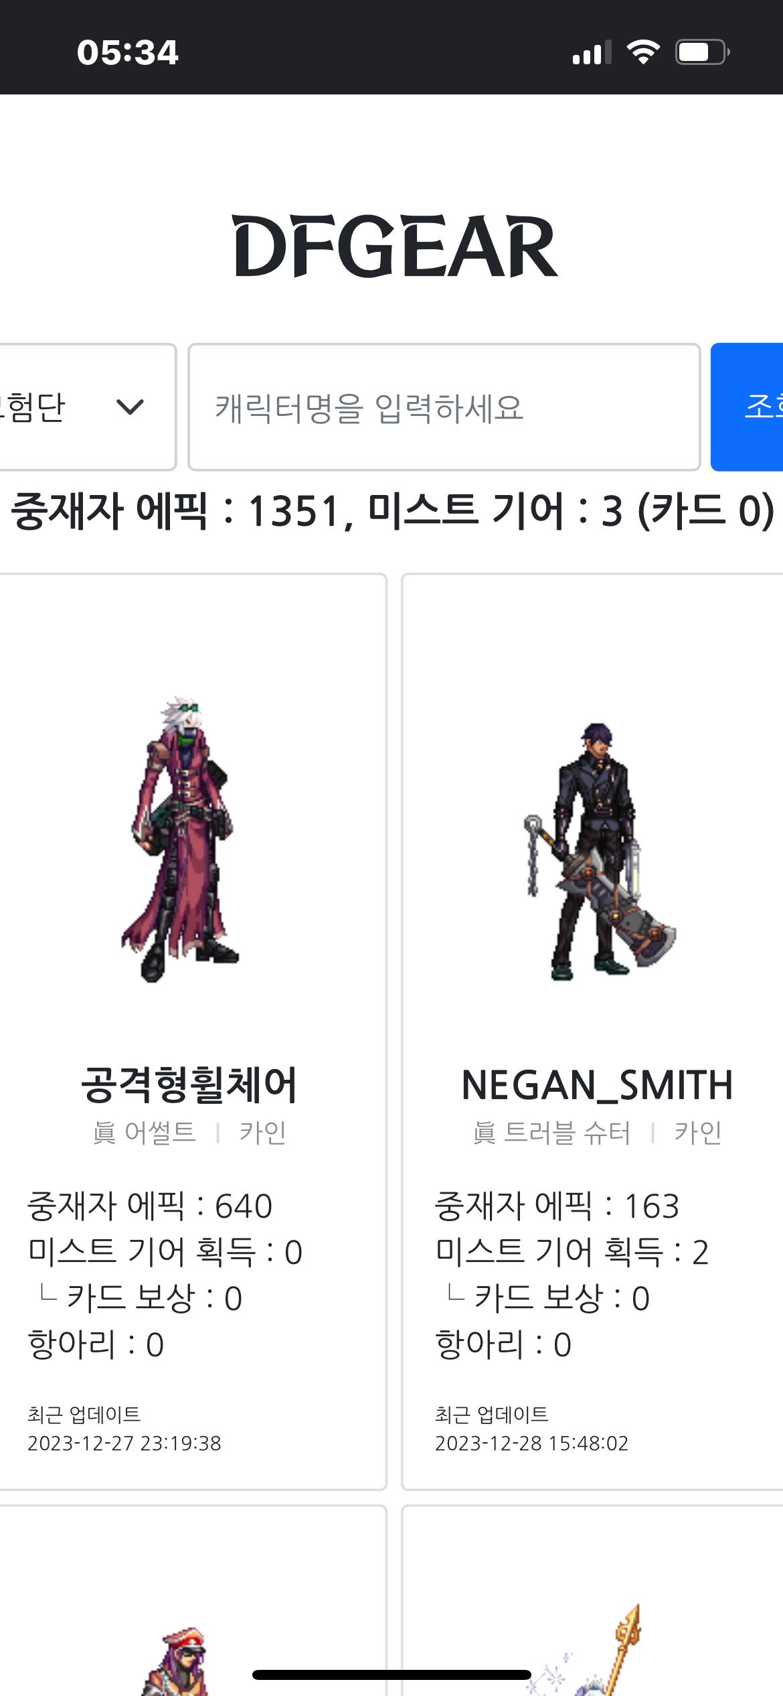This screenshot has width=783, height=1696.
Task: Focus the 캐릭터명을 입력하세요 input field
Action: point(444,407)
